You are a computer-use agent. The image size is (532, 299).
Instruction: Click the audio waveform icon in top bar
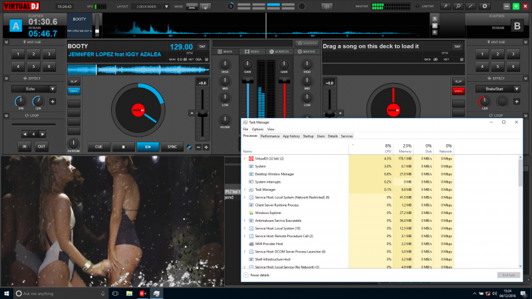[327, 7]
